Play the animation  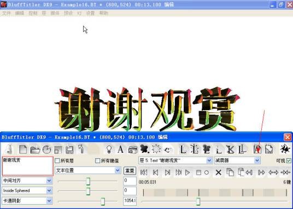[x=187, y=172]
